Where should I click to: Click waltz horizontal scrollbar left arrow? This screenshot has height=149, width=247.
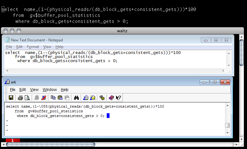(3, 144)
